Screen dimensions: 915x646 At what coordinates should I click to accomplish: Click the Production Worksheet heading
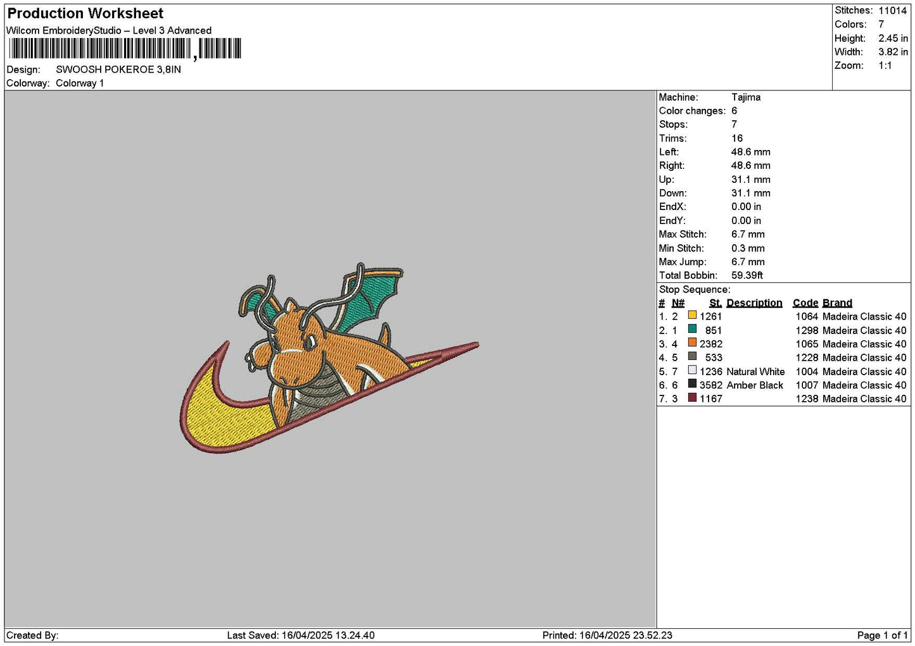(x=85, y=13)
